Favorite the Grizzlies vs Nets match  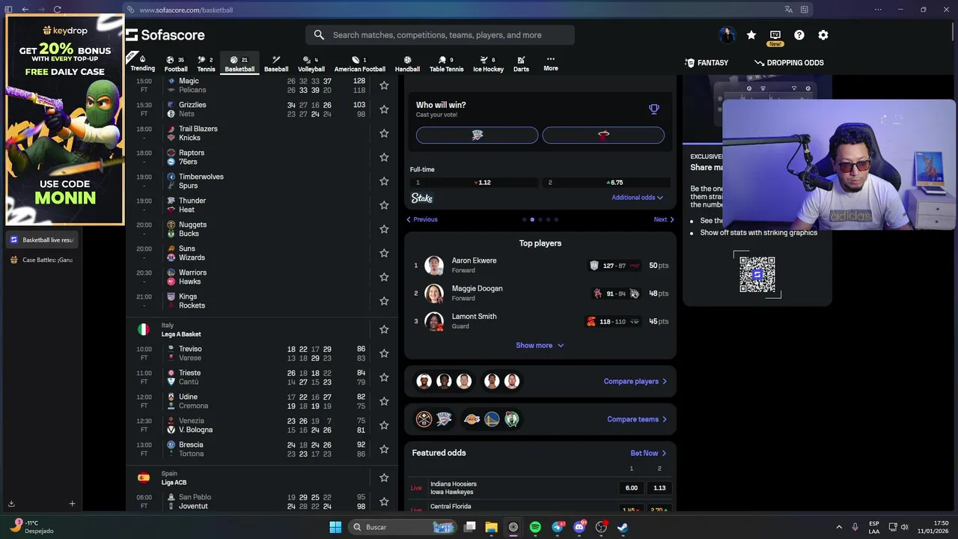click(384, 109)
